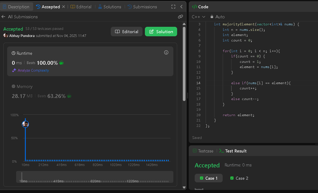Click the '53 / 53 testcases passed' text
The width and height of the screenshot is (318, 193).
coord(45,29)
